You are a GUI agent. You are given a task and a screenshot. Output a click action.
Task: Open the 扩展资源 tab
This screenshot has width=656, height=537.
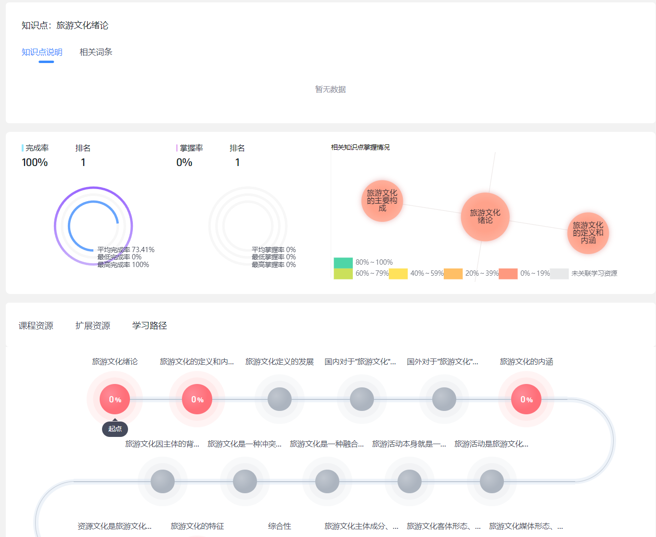point(93,326)
